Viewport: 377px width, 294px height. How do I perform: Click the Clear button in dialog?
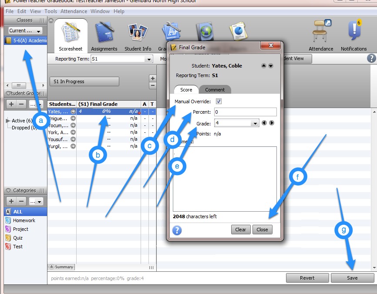click(241, 230)
